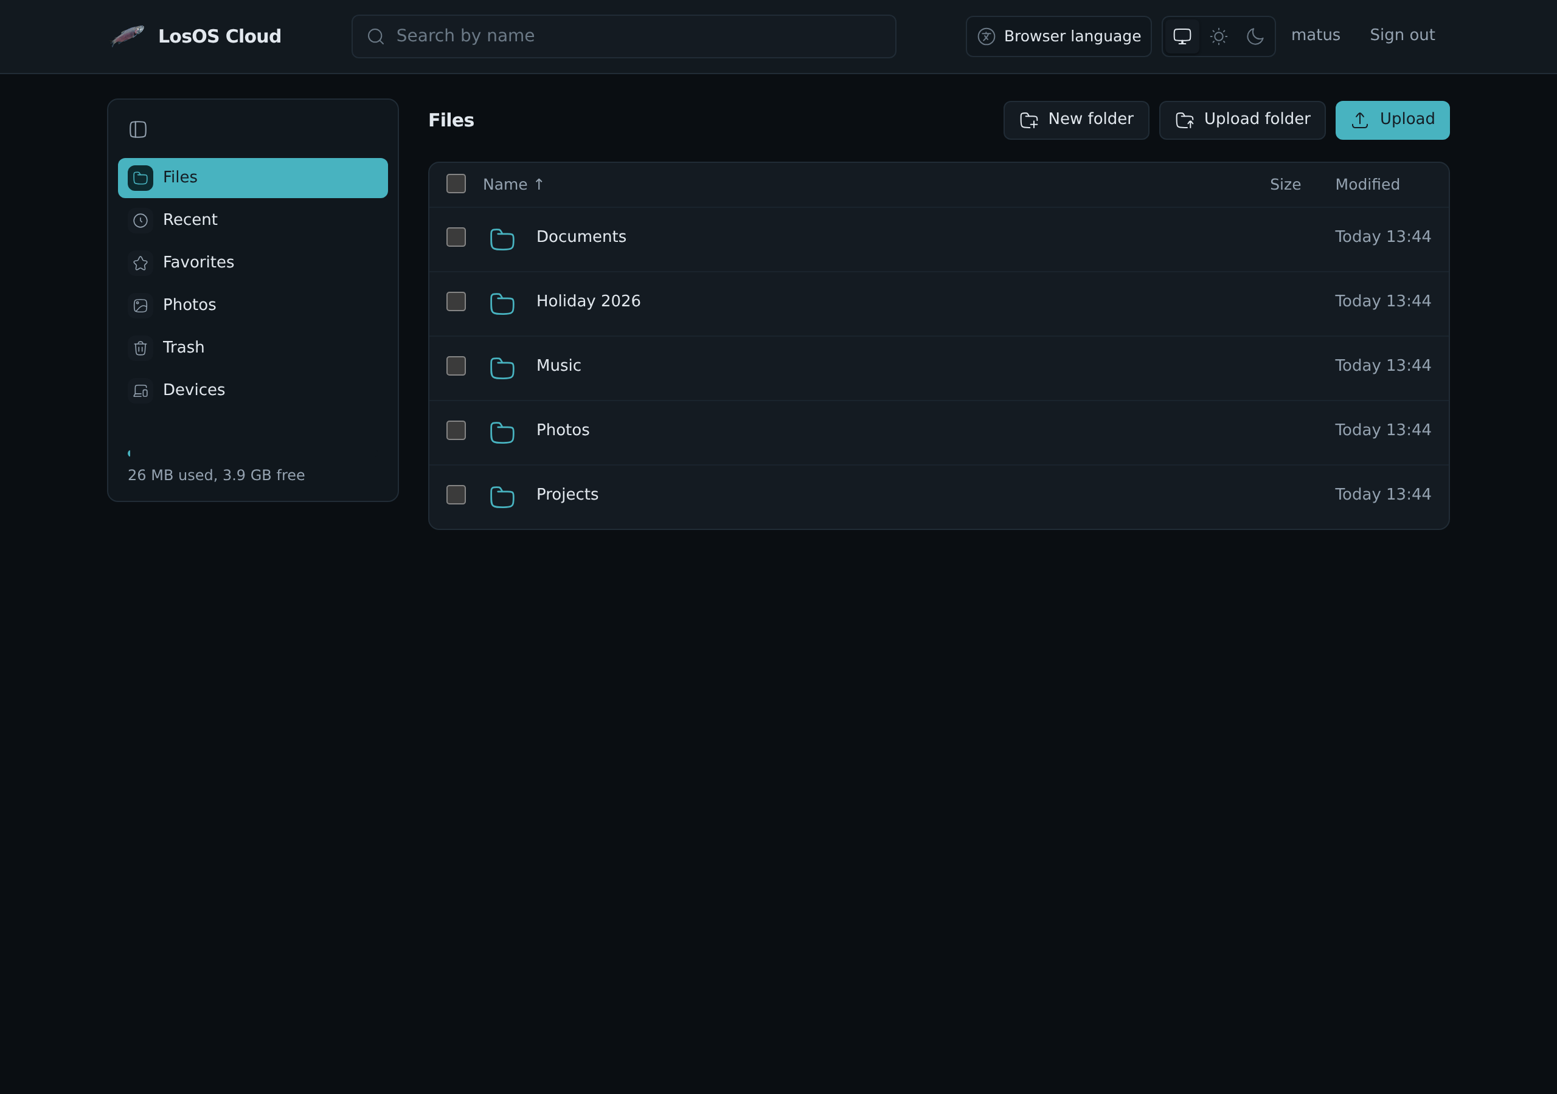Screen dimensions: 1557x1094
Task: Check the Holiday 2026 row checkbox
Action: pyautogui.click(x=456, y=301)
